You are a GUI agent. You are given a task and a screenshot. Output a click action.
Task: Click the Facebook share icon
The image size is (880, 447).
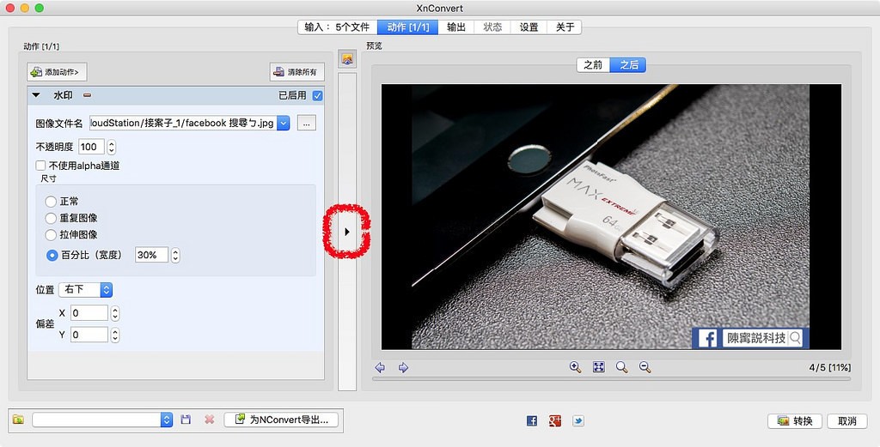pyautogui.click(x=532, y=420)
